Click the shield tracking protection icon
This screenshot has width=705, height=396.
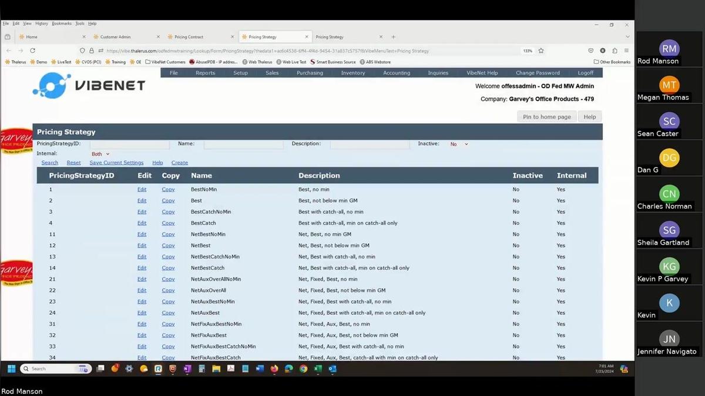82,51
